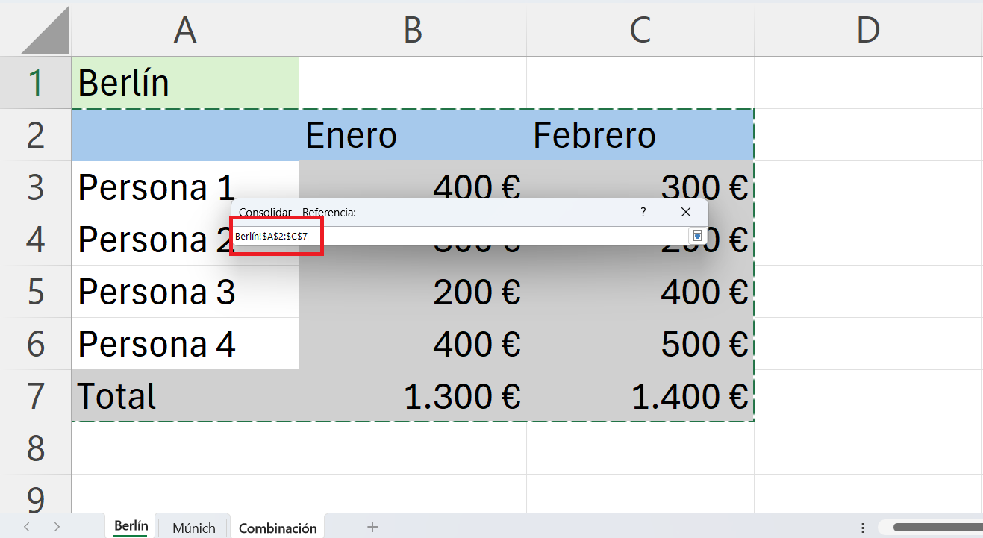Open sheet tab options dots
This screenshot has width=983, height=538.
pyautogui.click(x=863, y=527)
